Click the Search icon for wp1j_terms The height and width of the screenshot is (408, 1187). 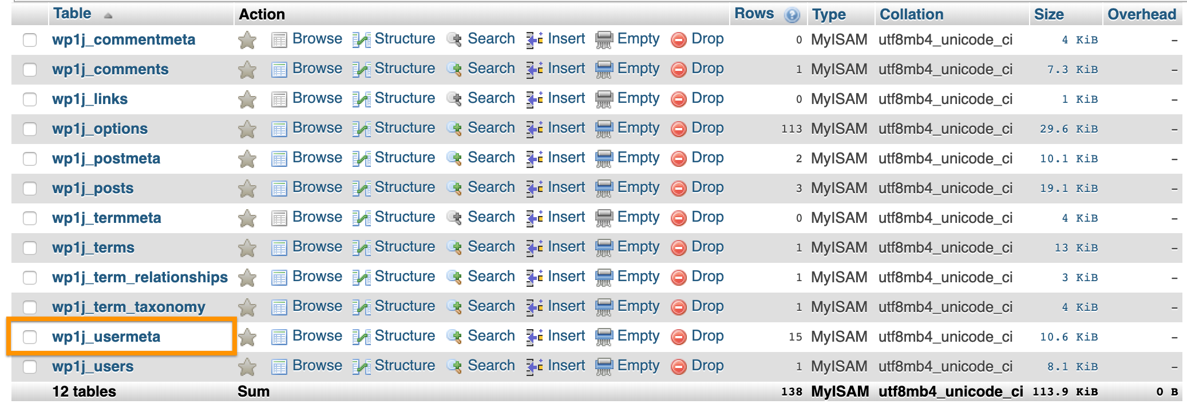pyautogui.click(x=454, y=248)
